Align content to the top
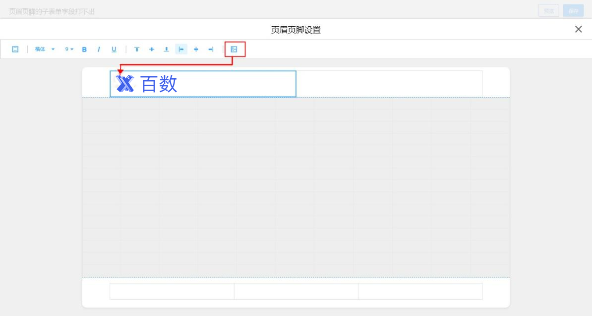 (137, 49)
